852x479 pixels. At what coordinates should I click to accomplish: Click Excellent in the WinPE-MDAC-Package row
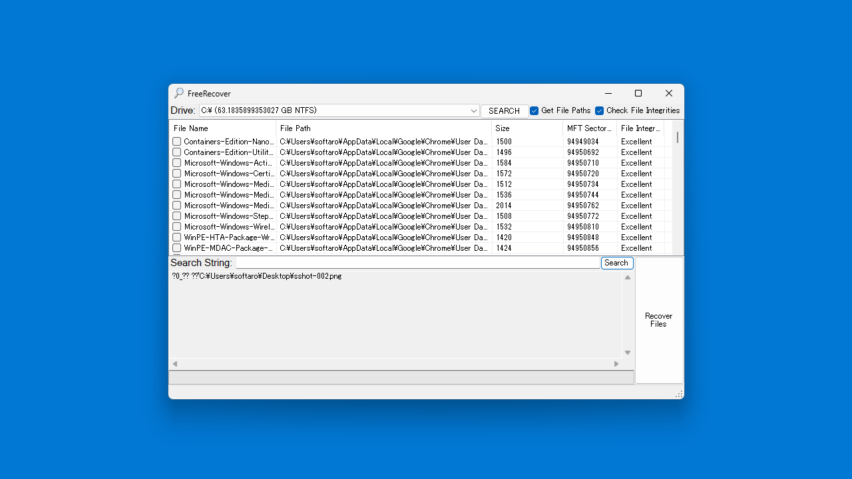click(636, 248)
